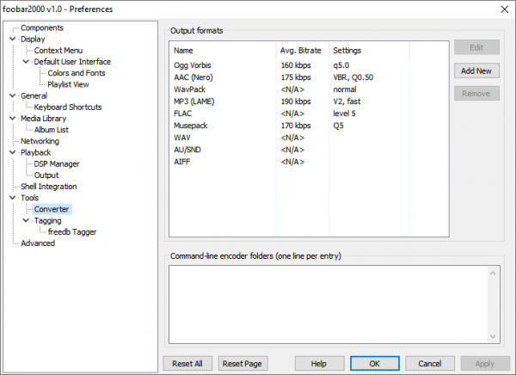The image size is (516, 375).
Task: Collapse the Tools tree expander
Action: click(12, 198)
